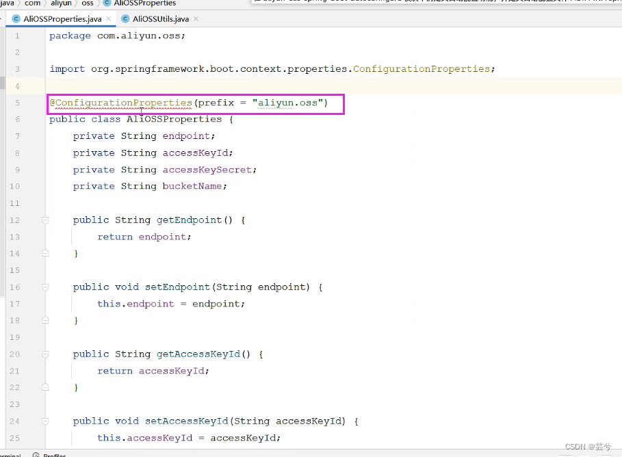This screenshot has width=622, height=457.
Task: Click ConfigurationProperties in the import statement
Action: point(422,69)
